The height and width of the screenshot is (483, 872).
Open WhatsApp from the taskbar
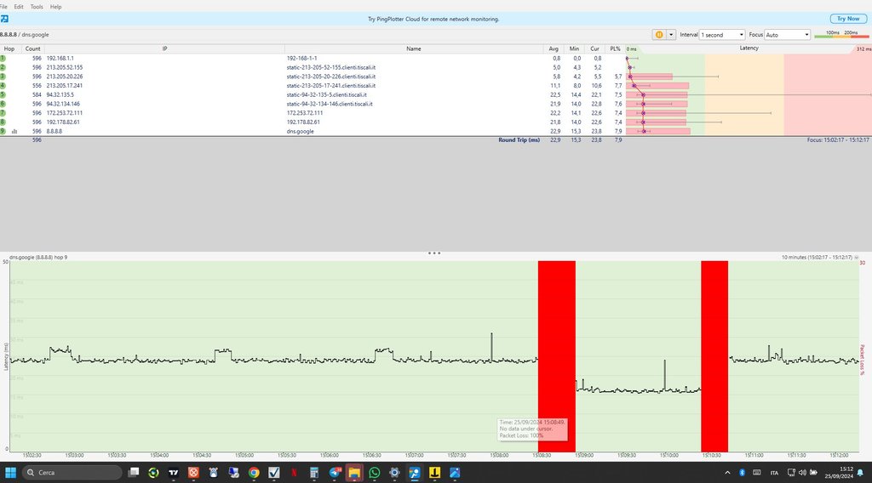click(375, 472)
